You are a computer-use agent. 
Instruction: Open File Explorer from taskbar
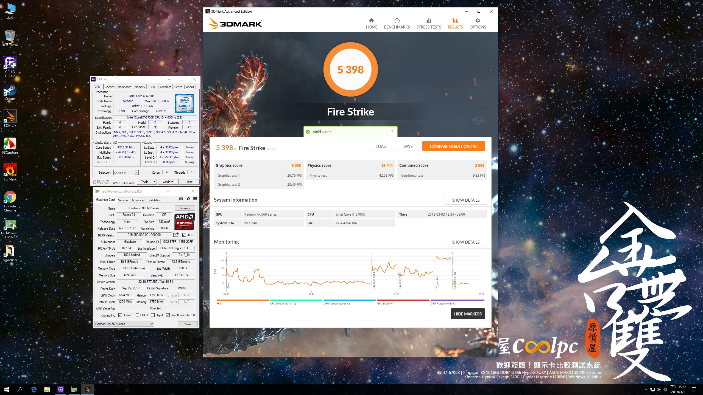(47, 389)
